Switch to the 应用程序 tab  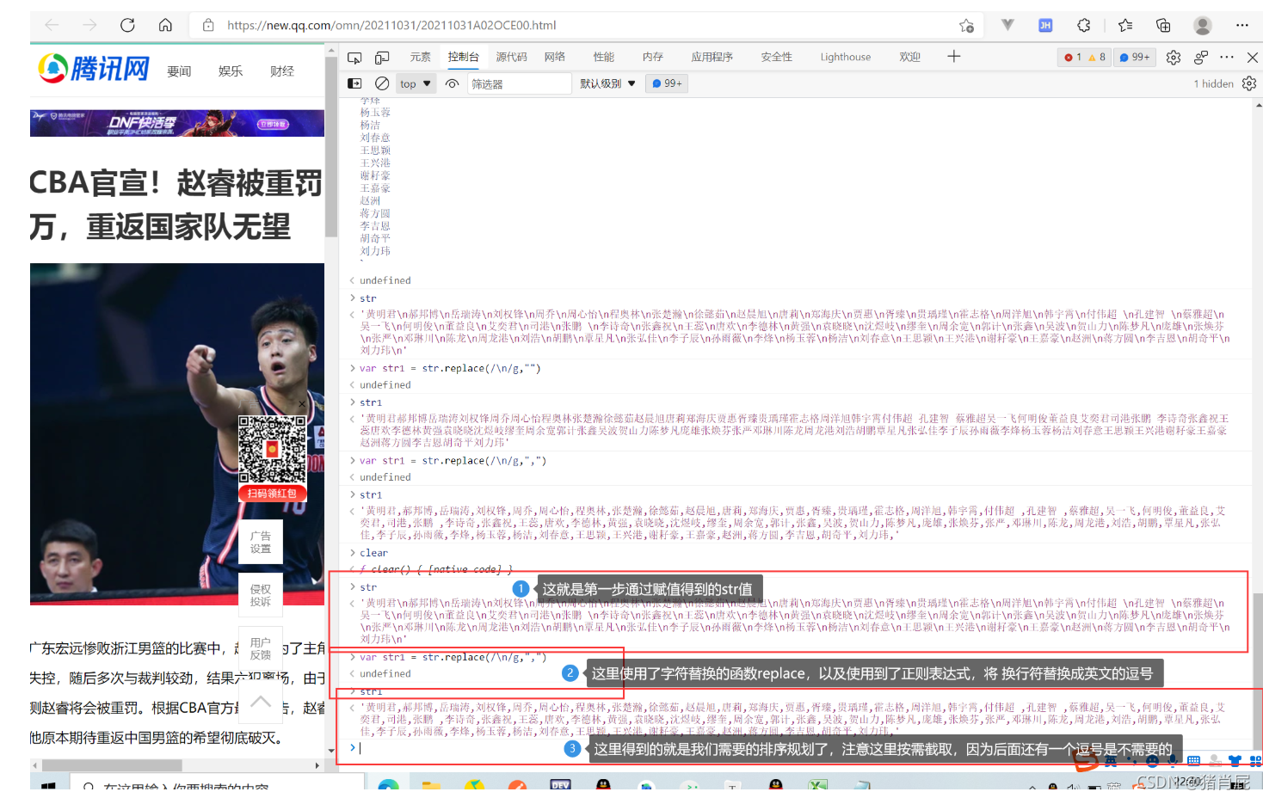point(712,57)
